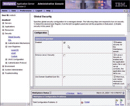
Task: Click Logout in the top menu
Action: (39, 11)
